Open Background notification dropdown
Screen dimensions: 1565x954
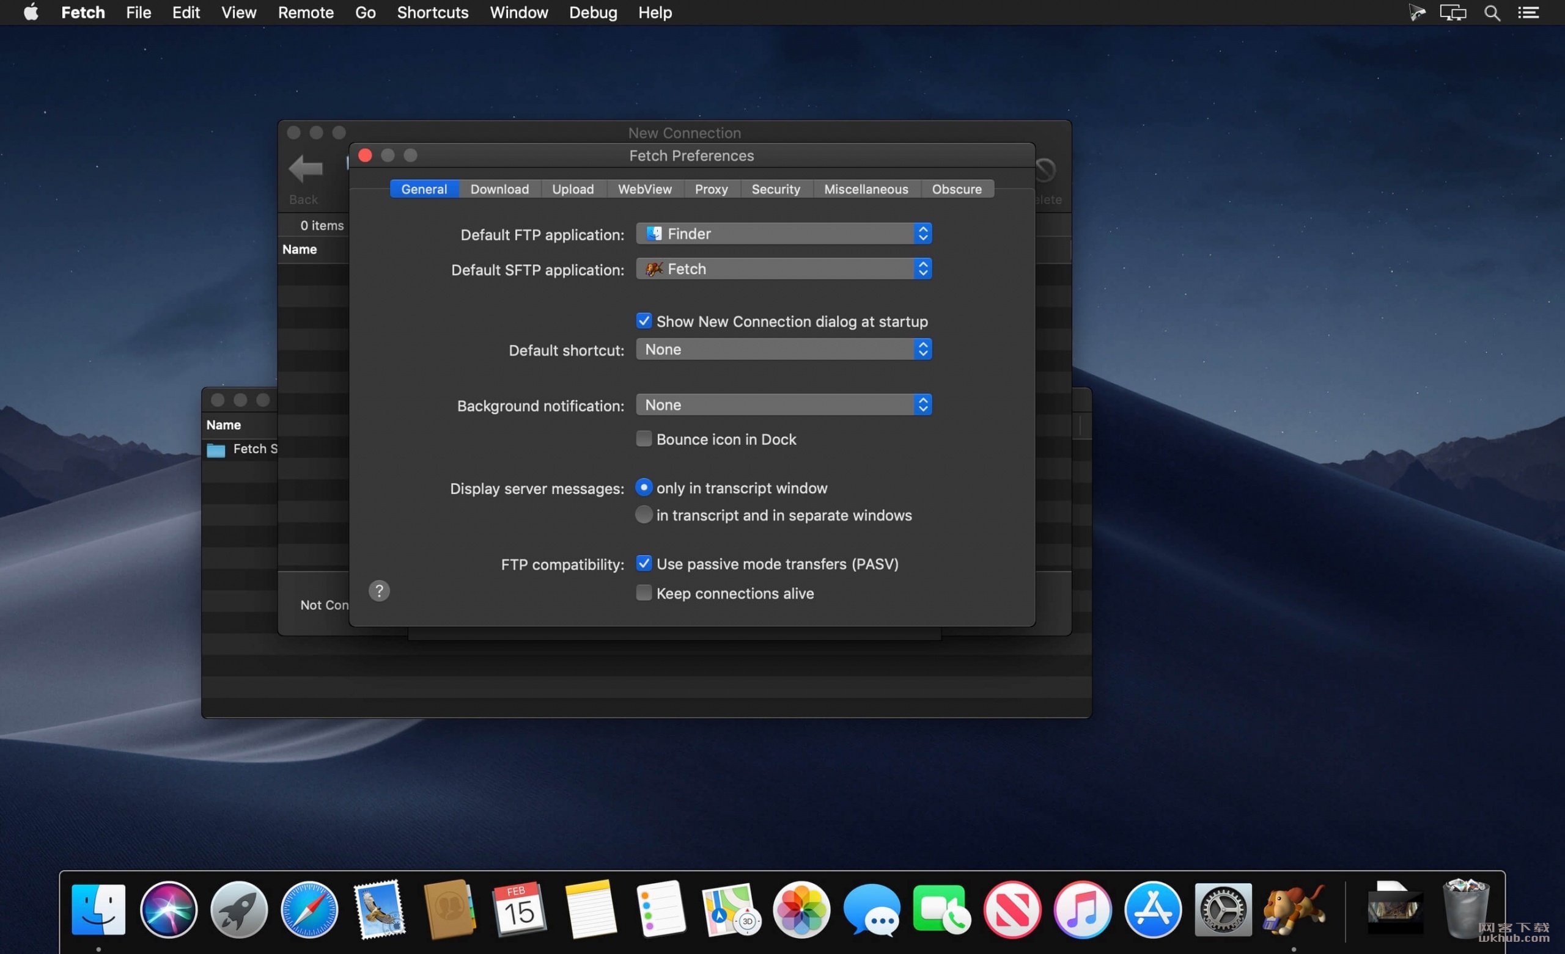click(x=784, y=405)
